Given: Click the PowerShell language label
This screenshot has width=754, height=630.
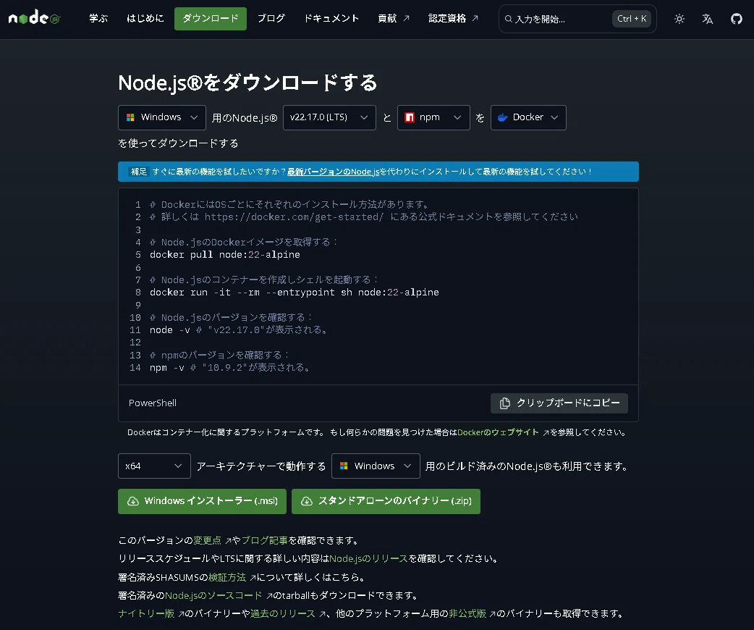Looking at the screenshot, I should click(153, 403).
